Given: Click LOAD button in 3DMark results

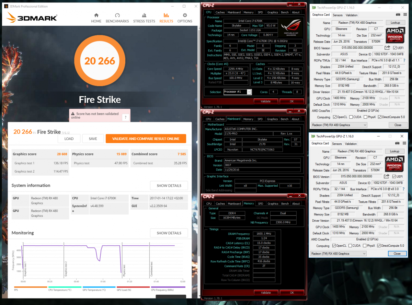Looking at the screenshot, I should (69, 139).
